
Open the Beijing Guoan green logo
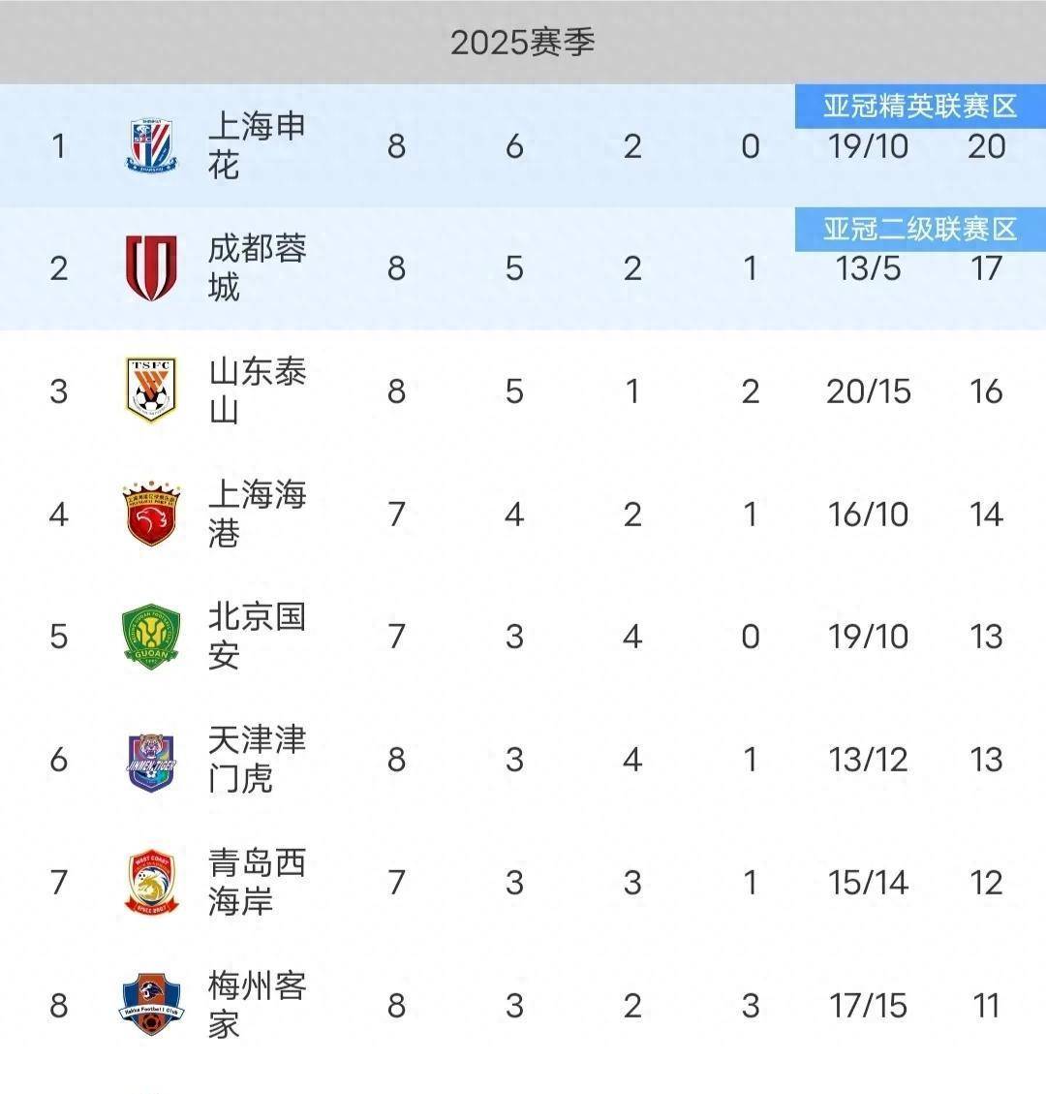(151, 636)
